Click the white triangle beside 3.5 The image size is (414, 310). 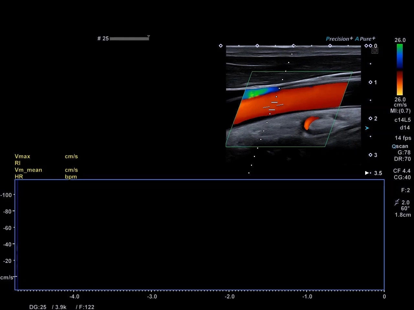pos(367,173)
